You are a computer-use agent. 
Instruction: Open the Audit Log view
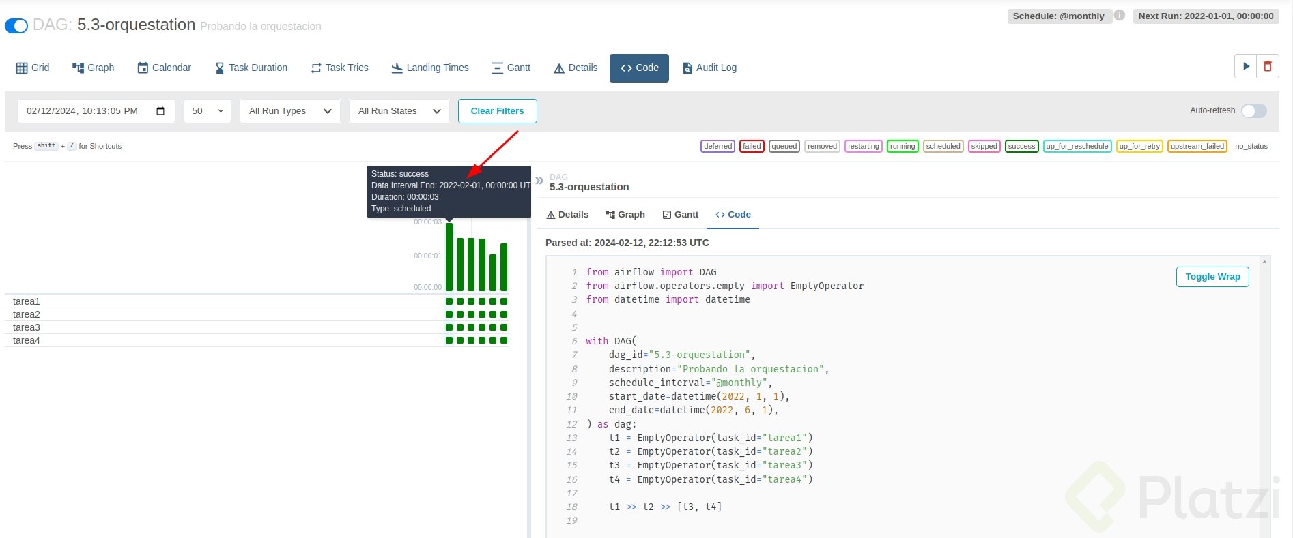709,68
